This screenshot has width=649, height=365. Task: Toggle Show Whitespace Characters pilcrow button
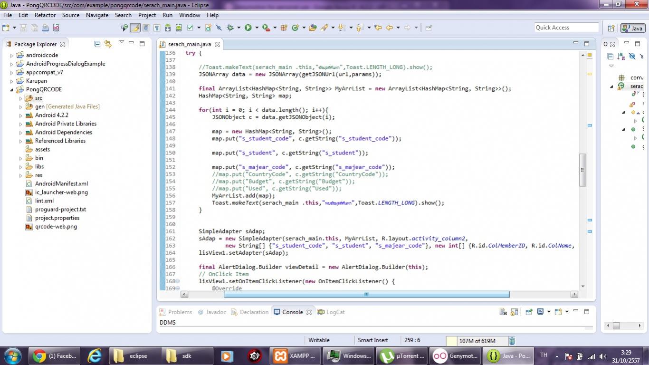[156, 28]
